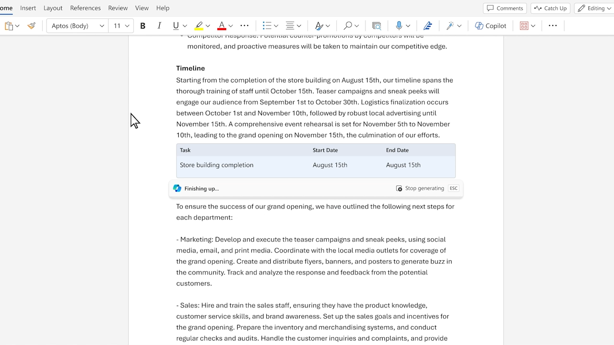Open the Review tab
Image resolution: width=614 pixels, height=345 pixels.
118,8
